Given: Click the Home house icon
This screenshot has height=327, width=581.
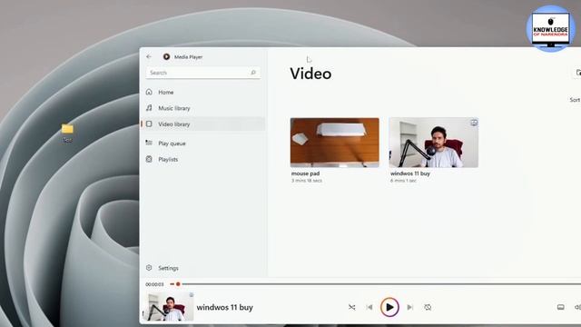Looking at the screenshot, I should (149, 92).
